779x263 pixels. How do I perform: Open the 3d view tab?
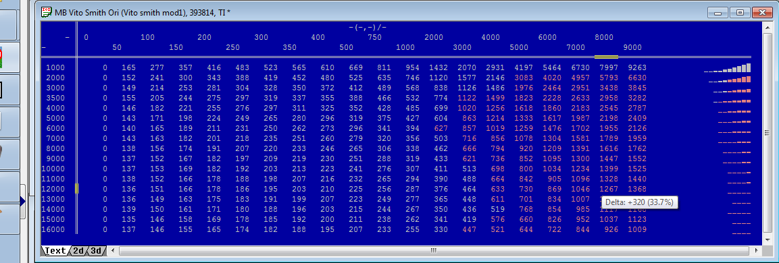[x=97, y=251]
